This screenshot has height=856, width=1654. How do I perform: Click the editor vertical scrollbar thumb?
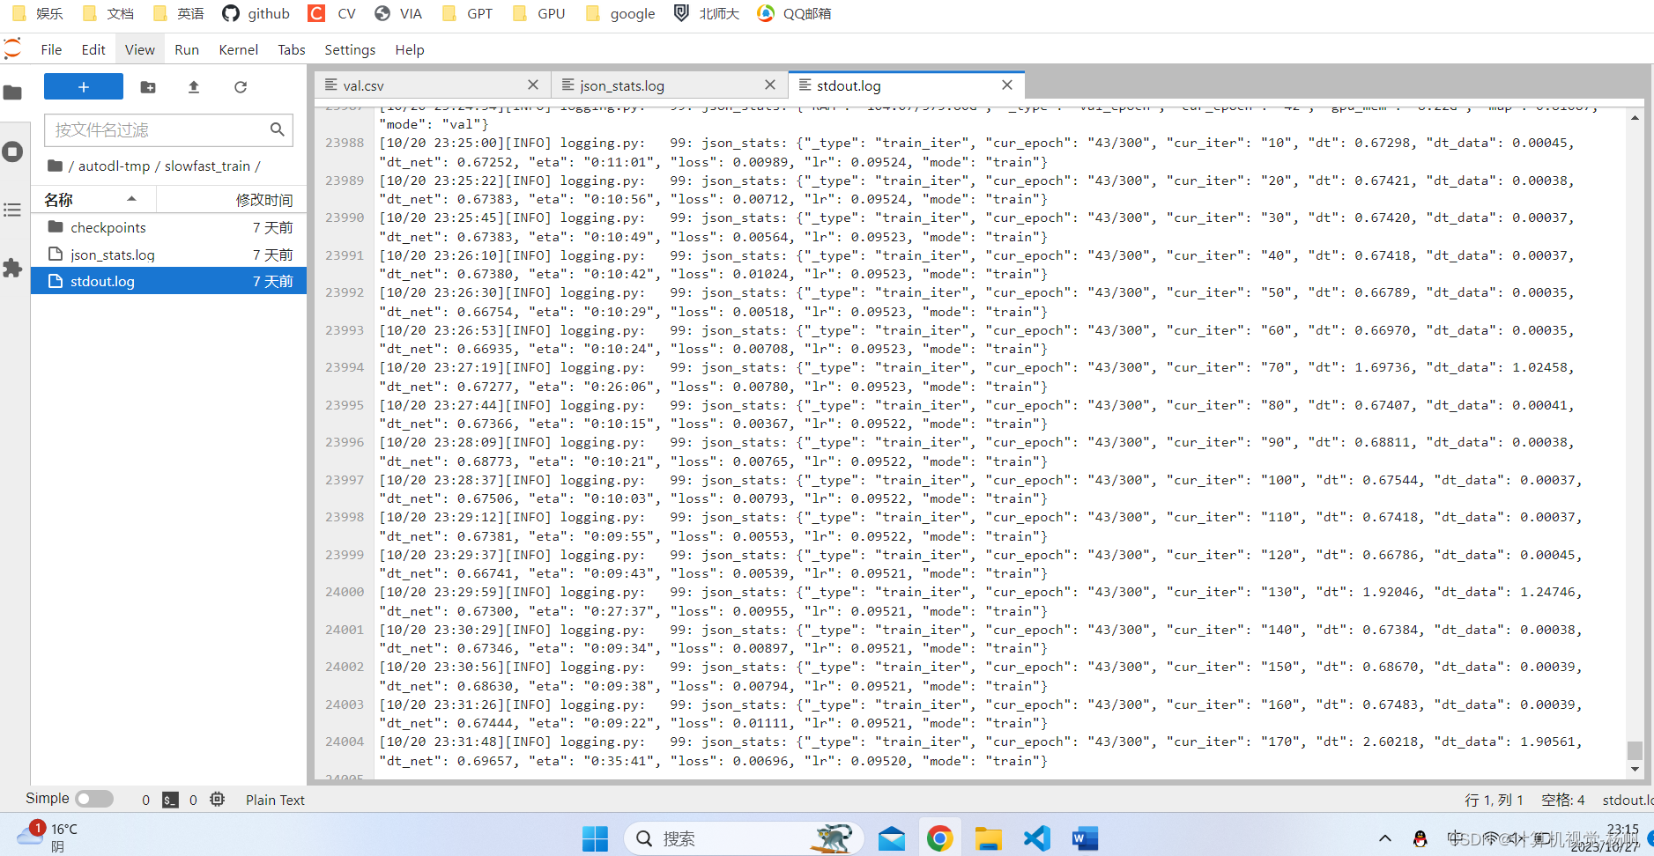pos(1635,750)
